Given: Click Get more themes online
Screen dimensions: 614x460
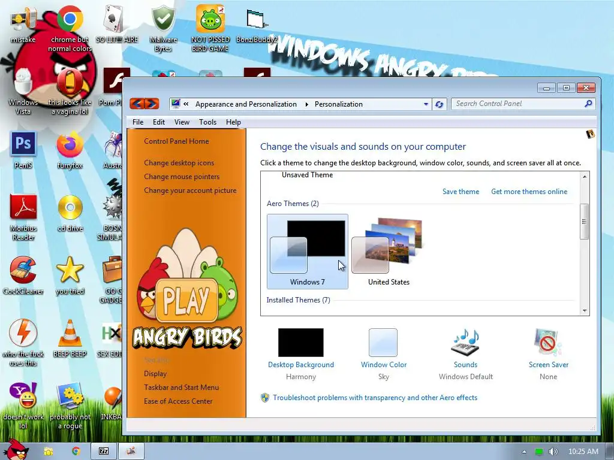Looking at the screenshot, I should [529, 192].
